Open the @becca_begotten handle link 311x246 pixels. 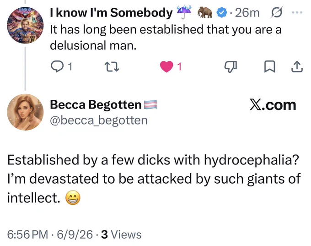99,120
